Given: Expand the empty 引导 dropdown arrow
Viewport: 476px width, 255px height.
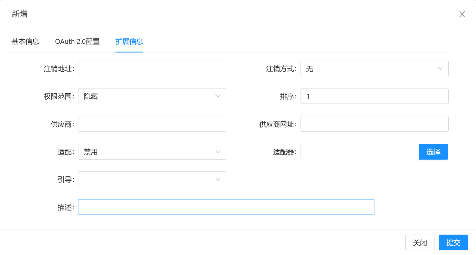Looking at the screenshot, I should click(218, 179).
